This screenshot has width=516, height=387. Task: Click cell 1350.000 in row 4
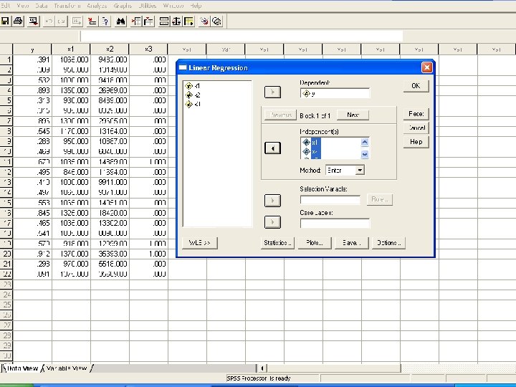[71, 90]
